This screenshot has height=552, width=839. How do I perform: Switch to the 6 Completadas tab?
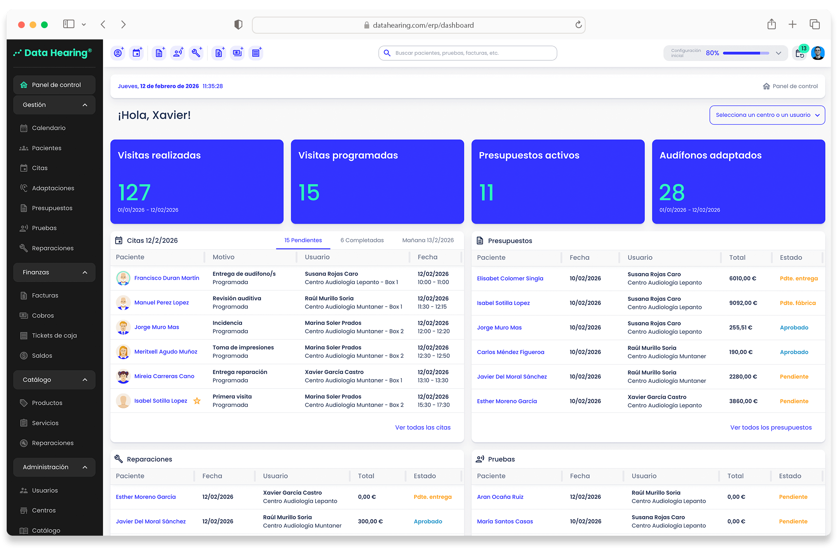click(362, 240)
